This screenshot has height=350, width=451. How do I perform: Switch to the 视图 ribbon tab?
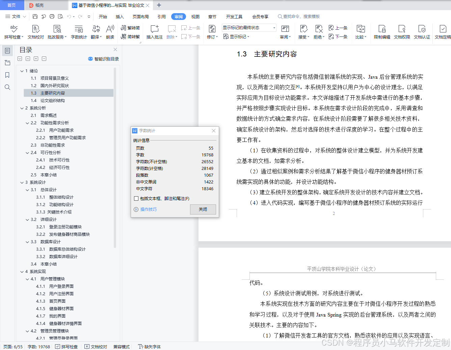point(194,16)
